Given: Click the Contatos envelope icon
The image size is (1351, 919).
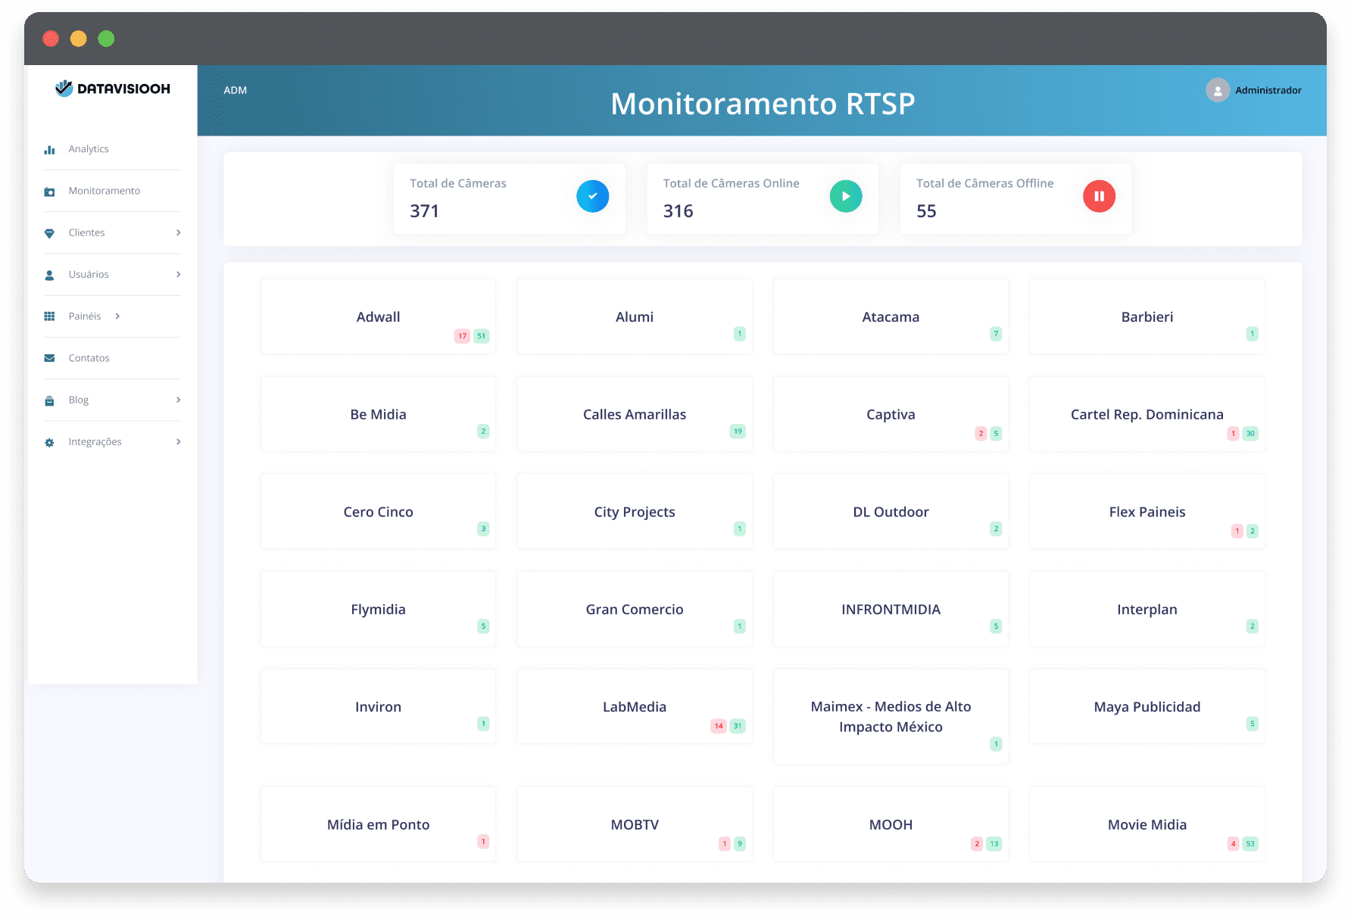Looking at the screenshot, I should tap(49, 358).
